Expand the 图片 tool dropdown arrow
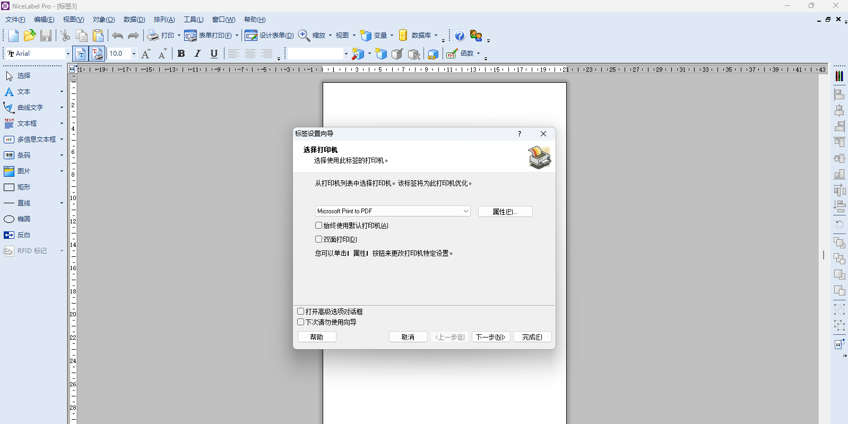Image resolution: width=848 pixels, height=424 pixels. click(62, 171)
